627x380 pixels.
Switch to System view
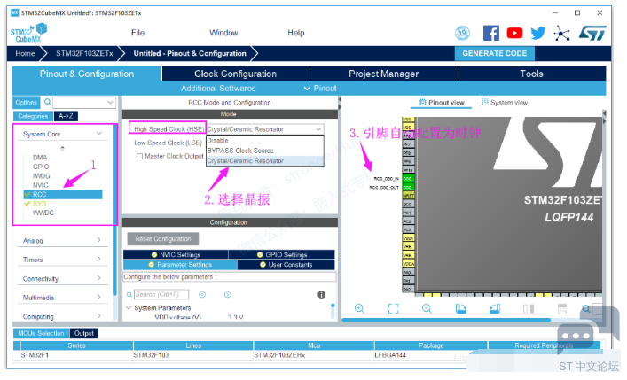click(505, 102)
